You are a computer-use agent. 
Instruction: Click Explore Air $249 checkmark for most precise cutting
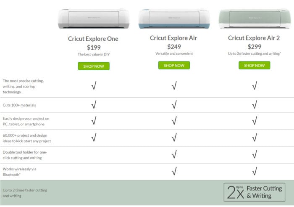pyautogui.click(x=174, y=86)
